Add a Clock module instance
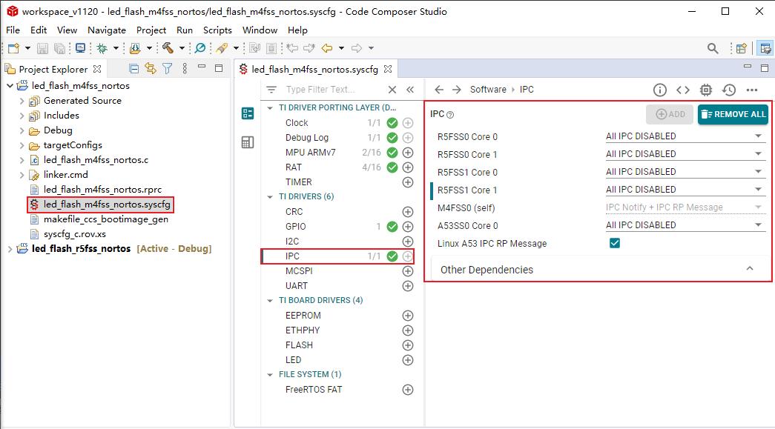The width and height of the screenshot is (775, 429). 408,123
